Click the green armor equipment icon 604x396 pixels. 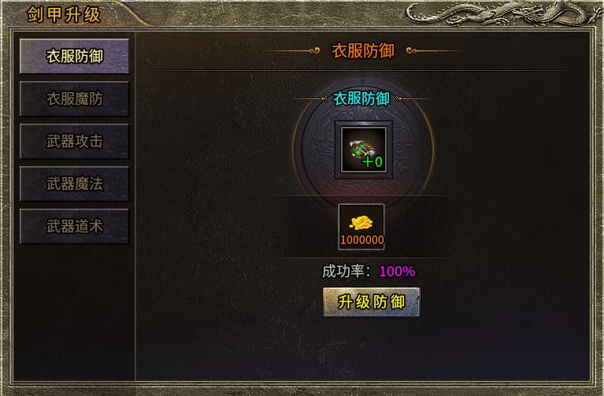point(364,150)
